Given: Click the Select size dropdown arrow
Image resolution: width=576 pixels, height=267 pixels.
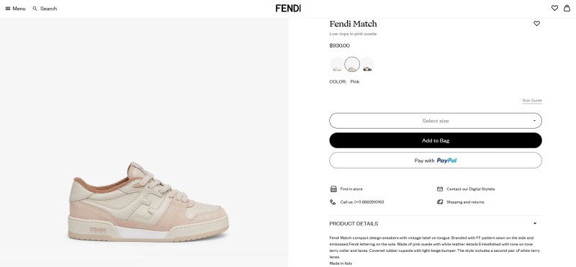Looking at the screenshot, I should click(x=534, y=121).
